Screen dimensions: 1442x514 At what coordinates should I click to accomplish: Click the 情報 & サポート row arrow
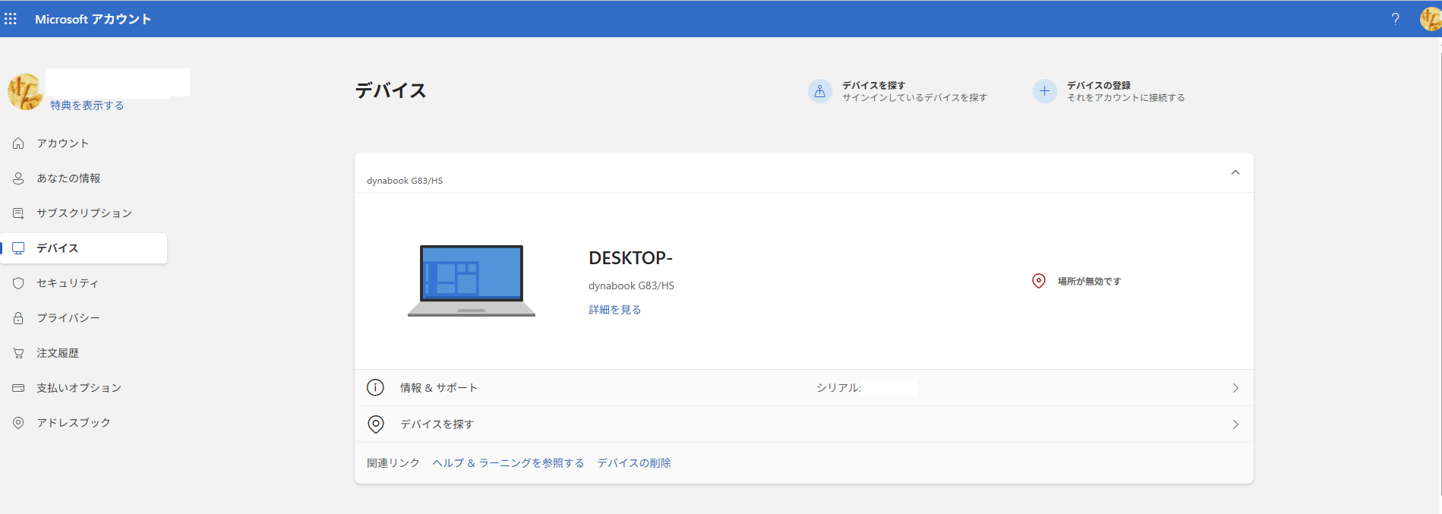(1235, 388)
